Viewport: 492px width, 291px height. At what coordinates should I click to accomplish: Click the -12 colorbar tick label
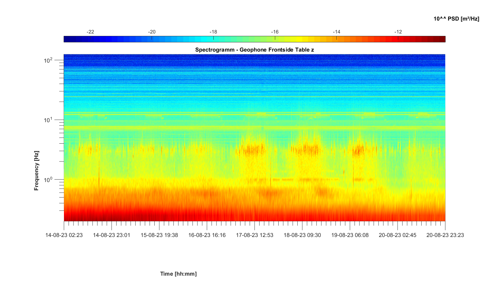(398, 32)
